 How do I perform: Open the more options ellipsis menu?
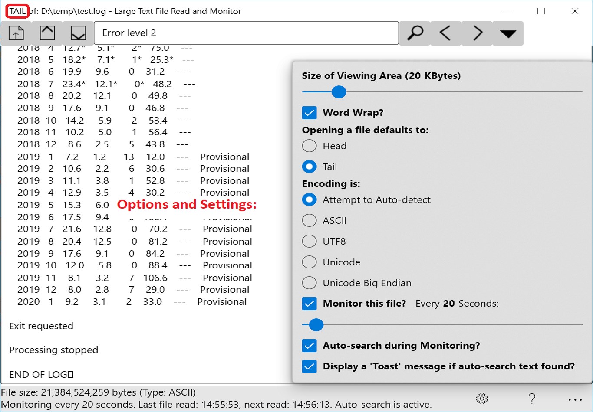(575, 400)
